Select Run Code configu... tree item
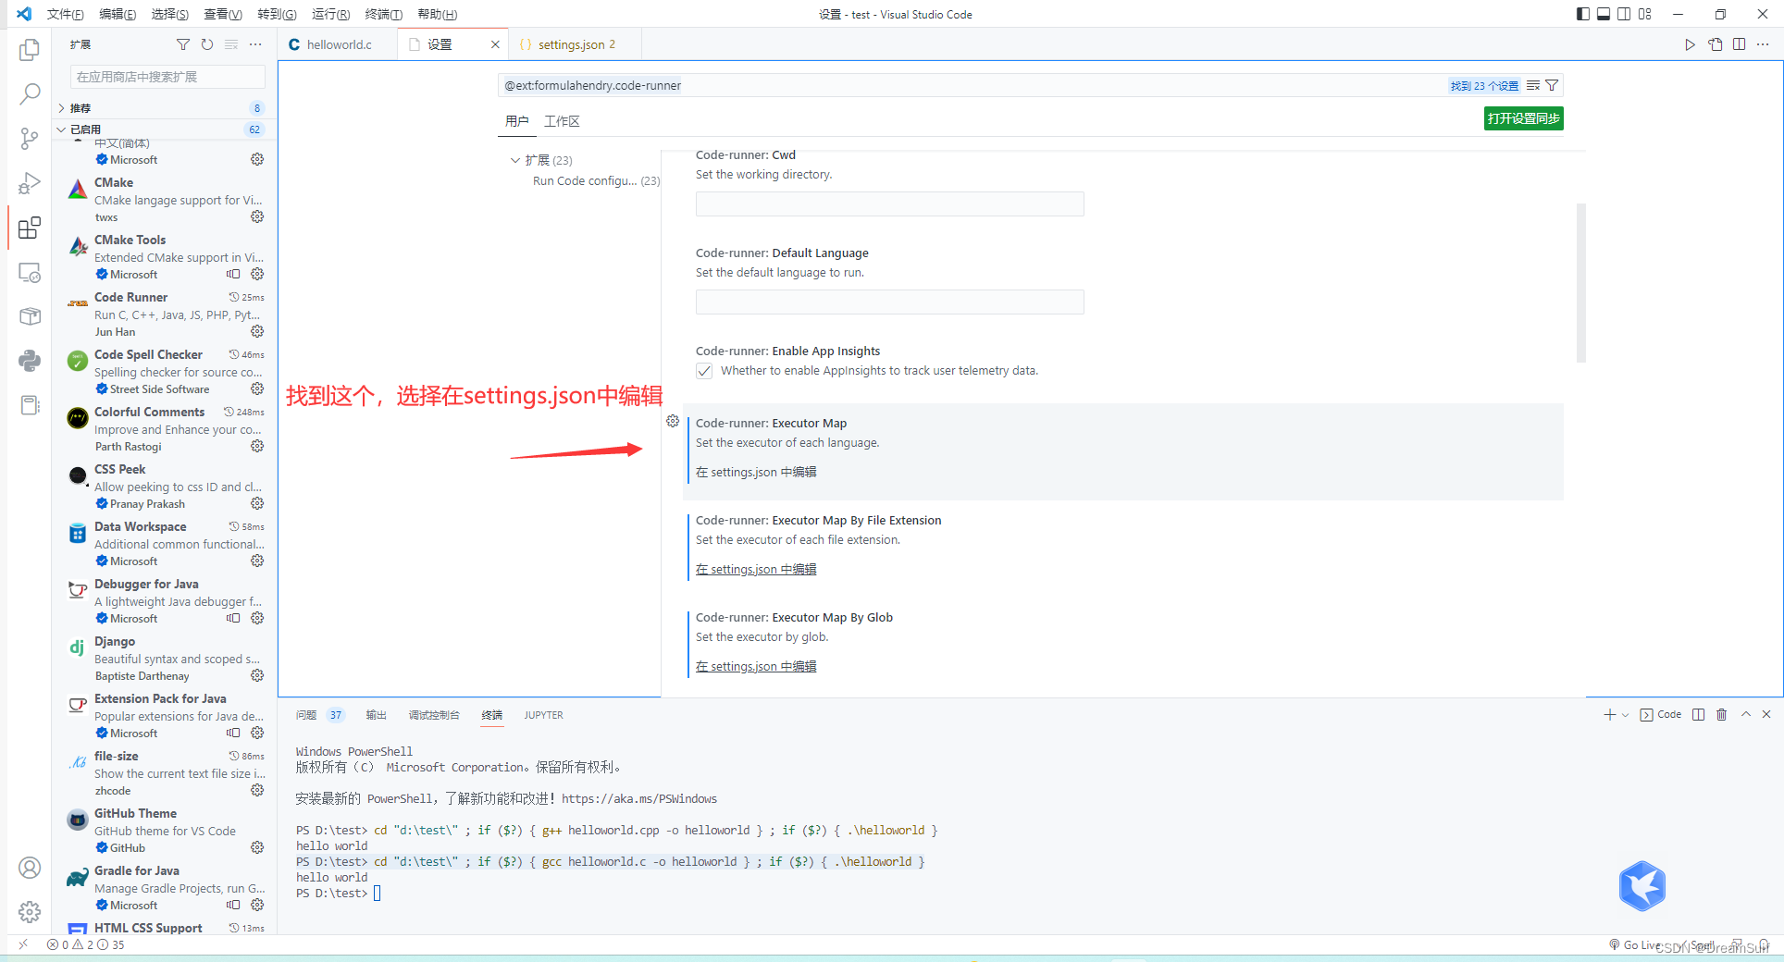 click(x=596, y=180)
